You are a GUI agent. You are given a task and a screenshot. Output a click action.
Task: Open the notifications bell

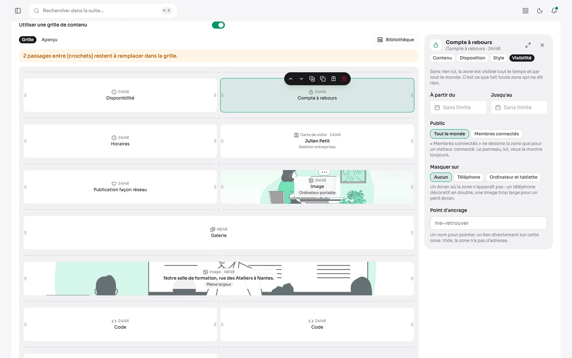coord(554,11)
